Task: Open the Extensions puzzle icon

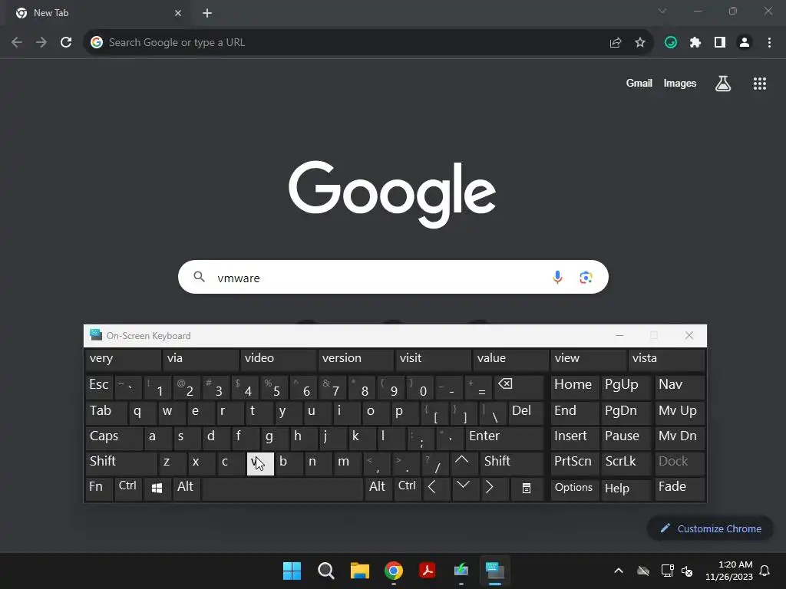Action: [695, 43]
